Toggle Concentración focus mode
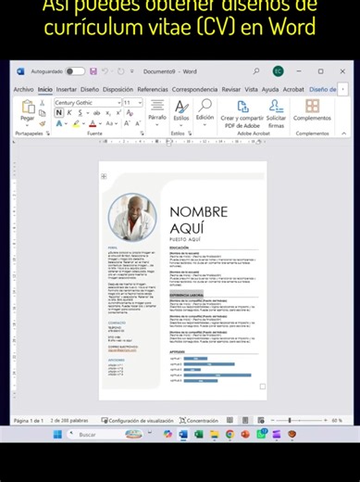Viewport: 360px width, 482px height. click(199, 421)
